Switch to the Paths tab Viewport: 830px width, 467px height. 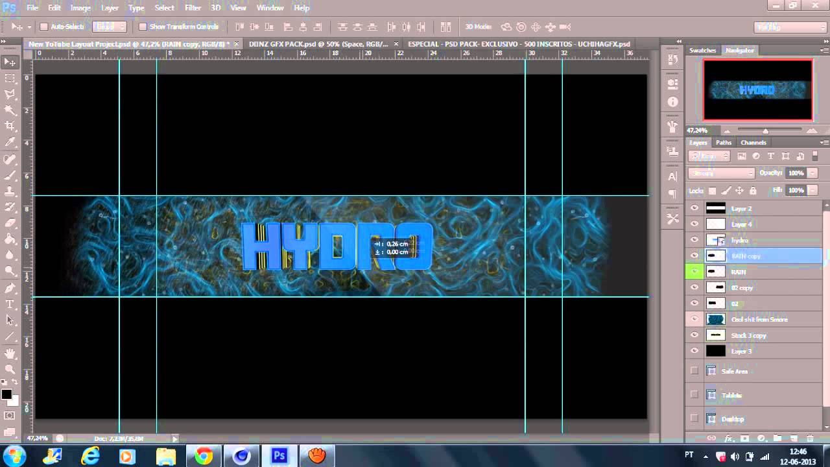[724, 143]
